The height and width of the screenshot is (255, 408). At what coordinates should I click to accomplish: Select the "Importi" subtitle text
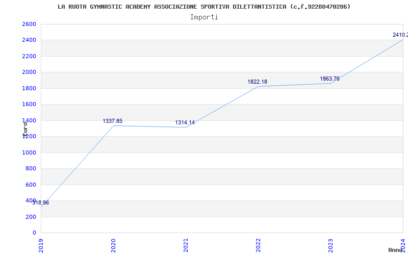point(204,17)
